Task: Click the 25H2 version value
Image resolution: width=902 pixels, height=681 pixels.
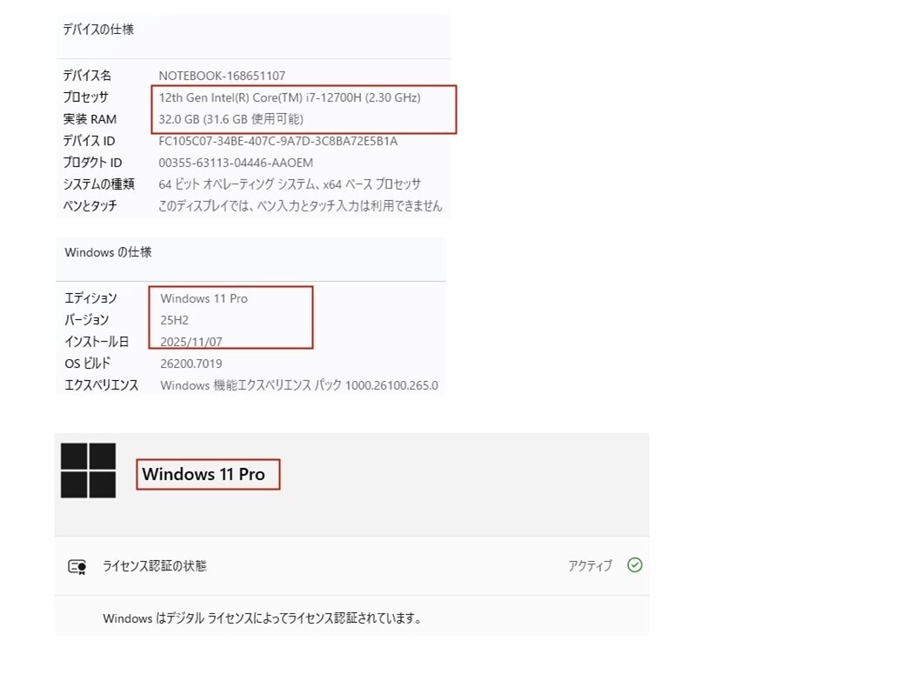Action: tap(174, 320)
